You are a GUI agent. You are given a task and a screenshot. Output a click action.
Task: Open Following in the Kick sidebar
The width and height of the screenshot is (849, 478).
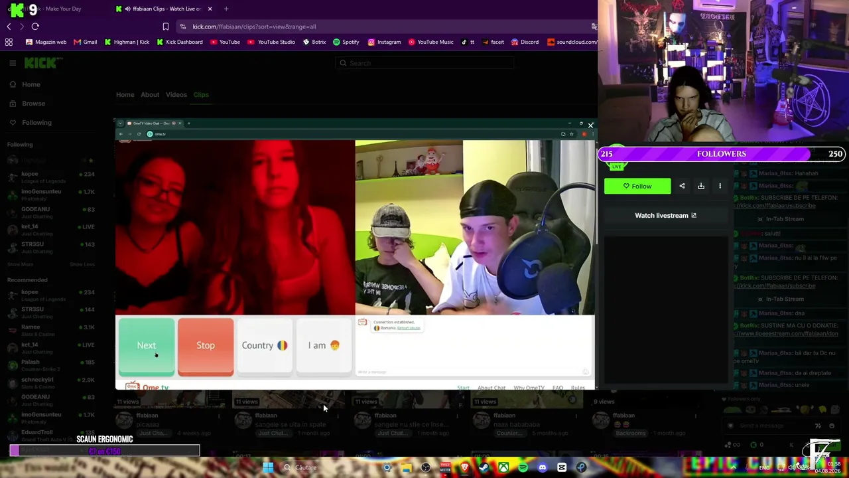[x=30, y=122]
